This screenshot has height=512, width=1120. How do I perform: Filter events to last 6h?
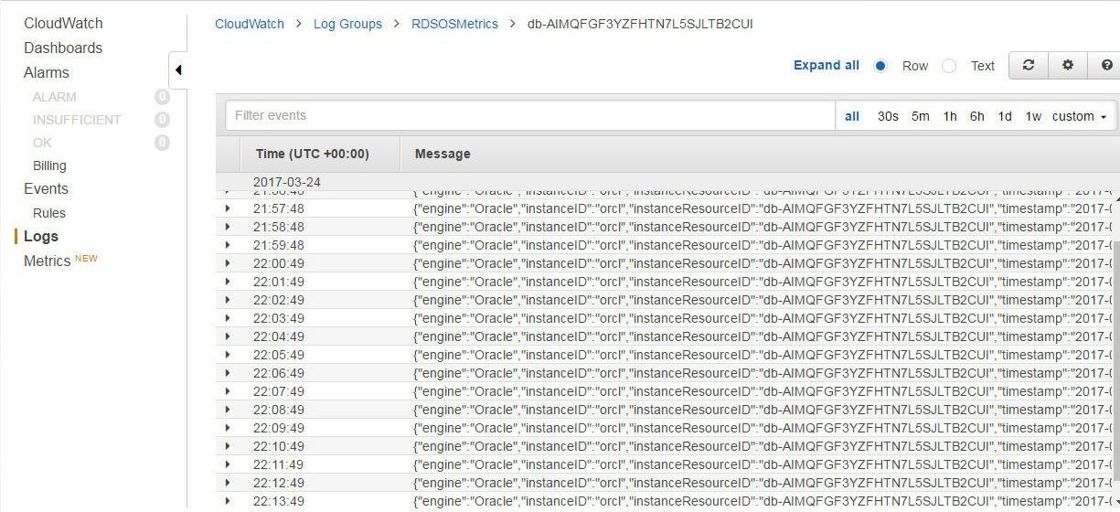[977, 116]
